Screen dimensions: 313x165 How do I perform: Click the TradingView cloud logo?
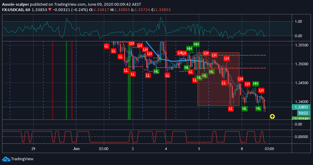click(6, 159)
